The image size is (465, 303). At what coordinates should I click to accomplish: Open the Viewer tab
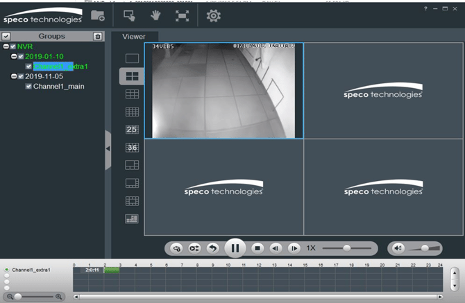[134, 37]
